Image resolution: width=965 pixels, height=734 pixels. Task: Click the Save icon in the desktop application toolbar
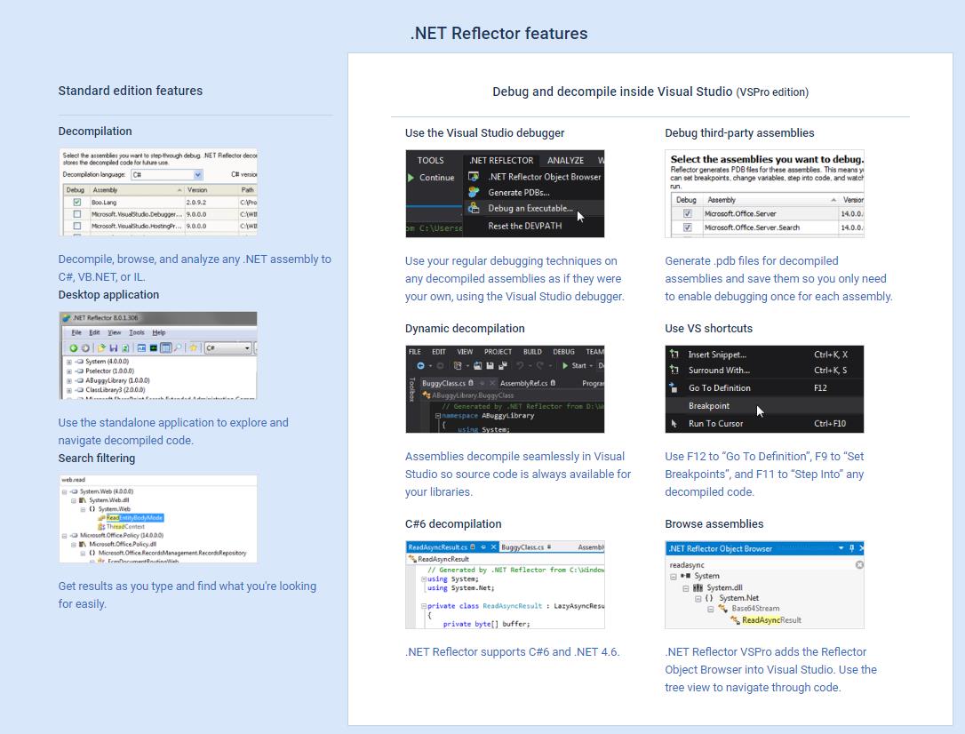point(113,347)
